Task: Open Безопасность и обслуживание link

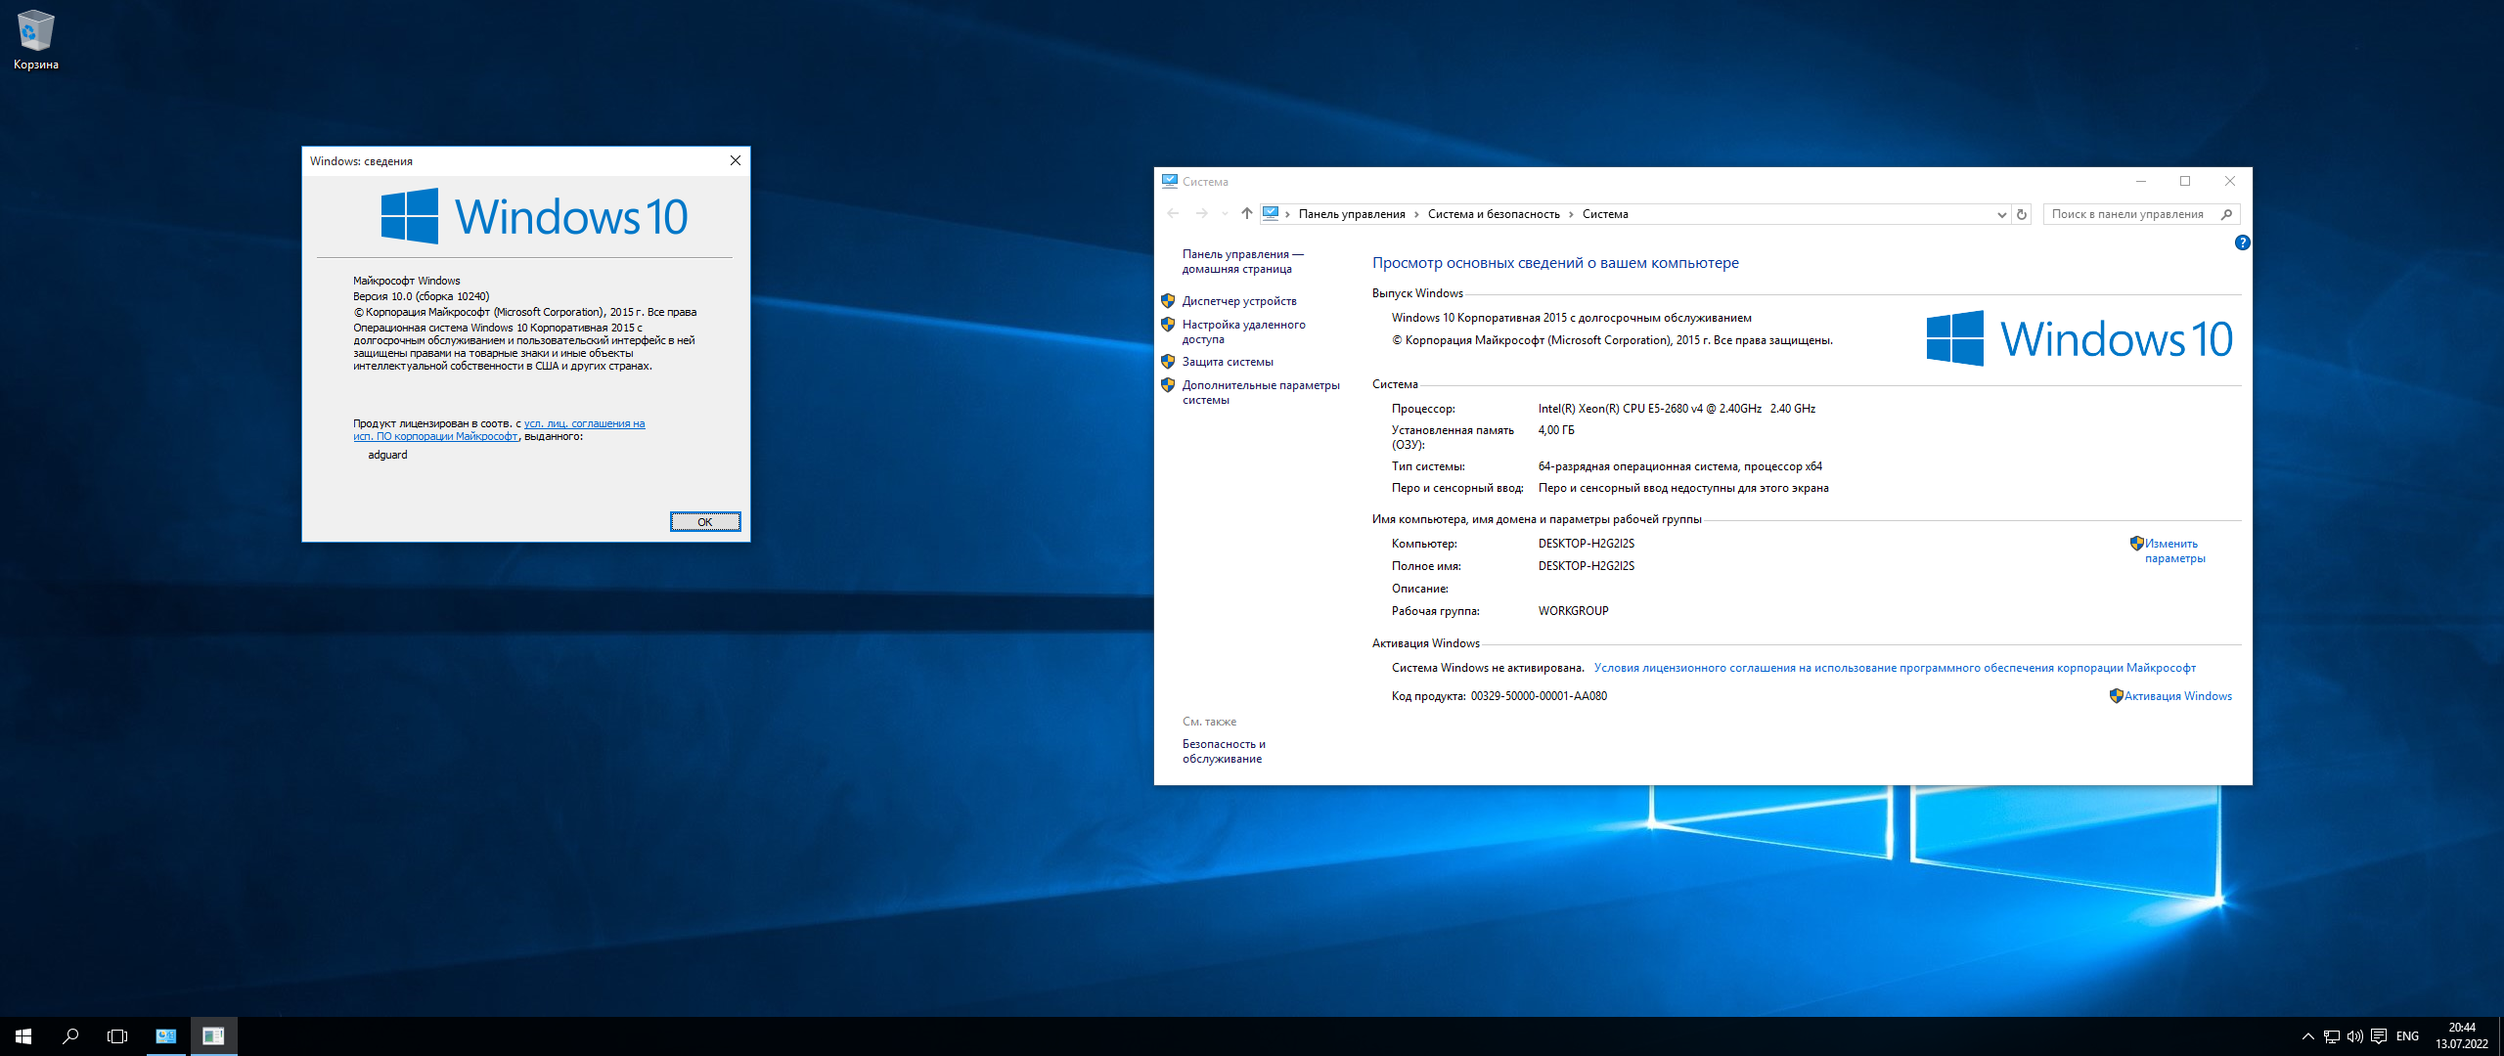Action: coord(1224,751)
